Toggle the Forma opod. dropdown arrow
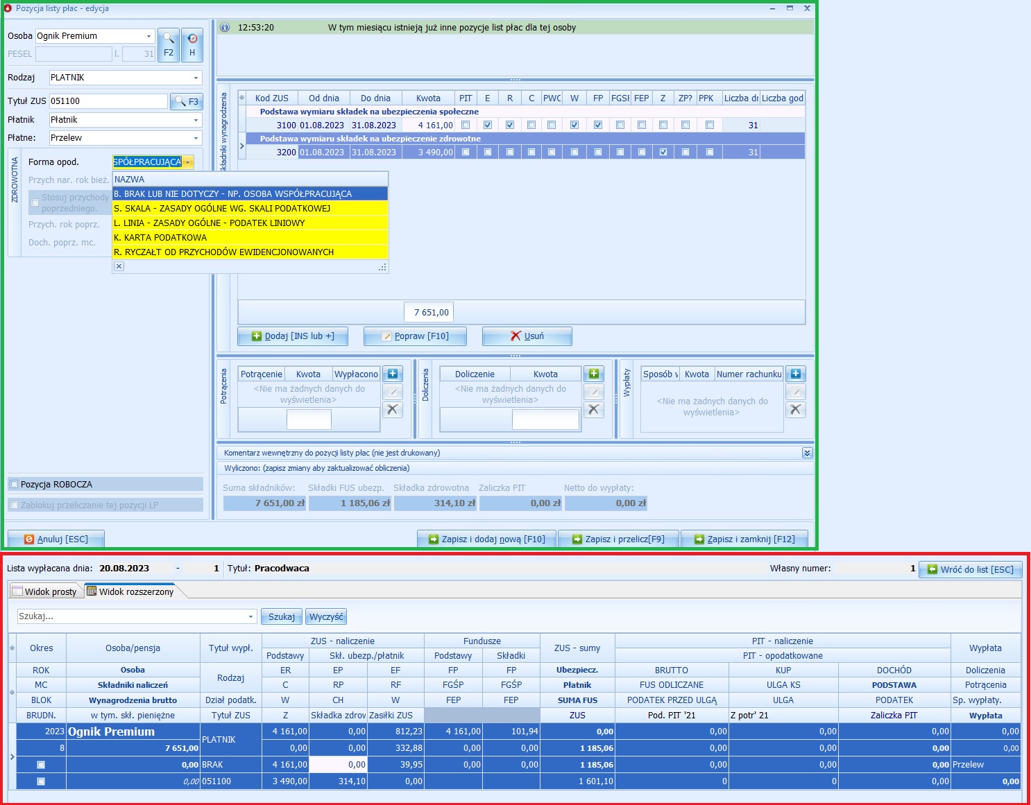 [188, 162]
